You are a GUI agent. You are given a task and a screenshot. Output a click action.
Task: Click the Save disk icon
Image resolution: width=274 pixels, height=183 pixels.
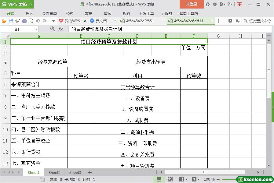[11, 21]
